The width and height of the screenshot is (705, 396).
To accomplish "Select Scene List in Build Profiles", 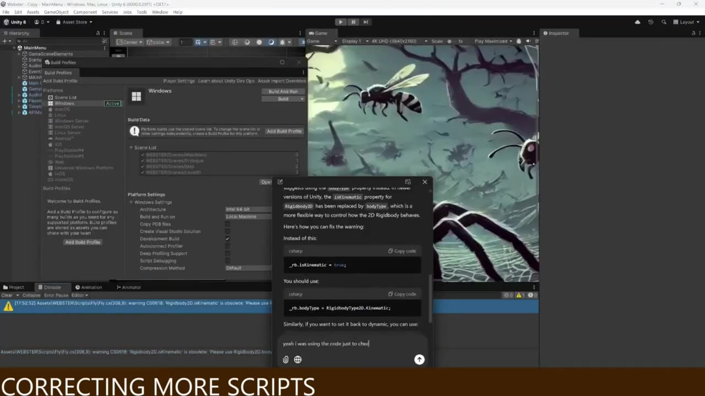I will click(65, 97).
